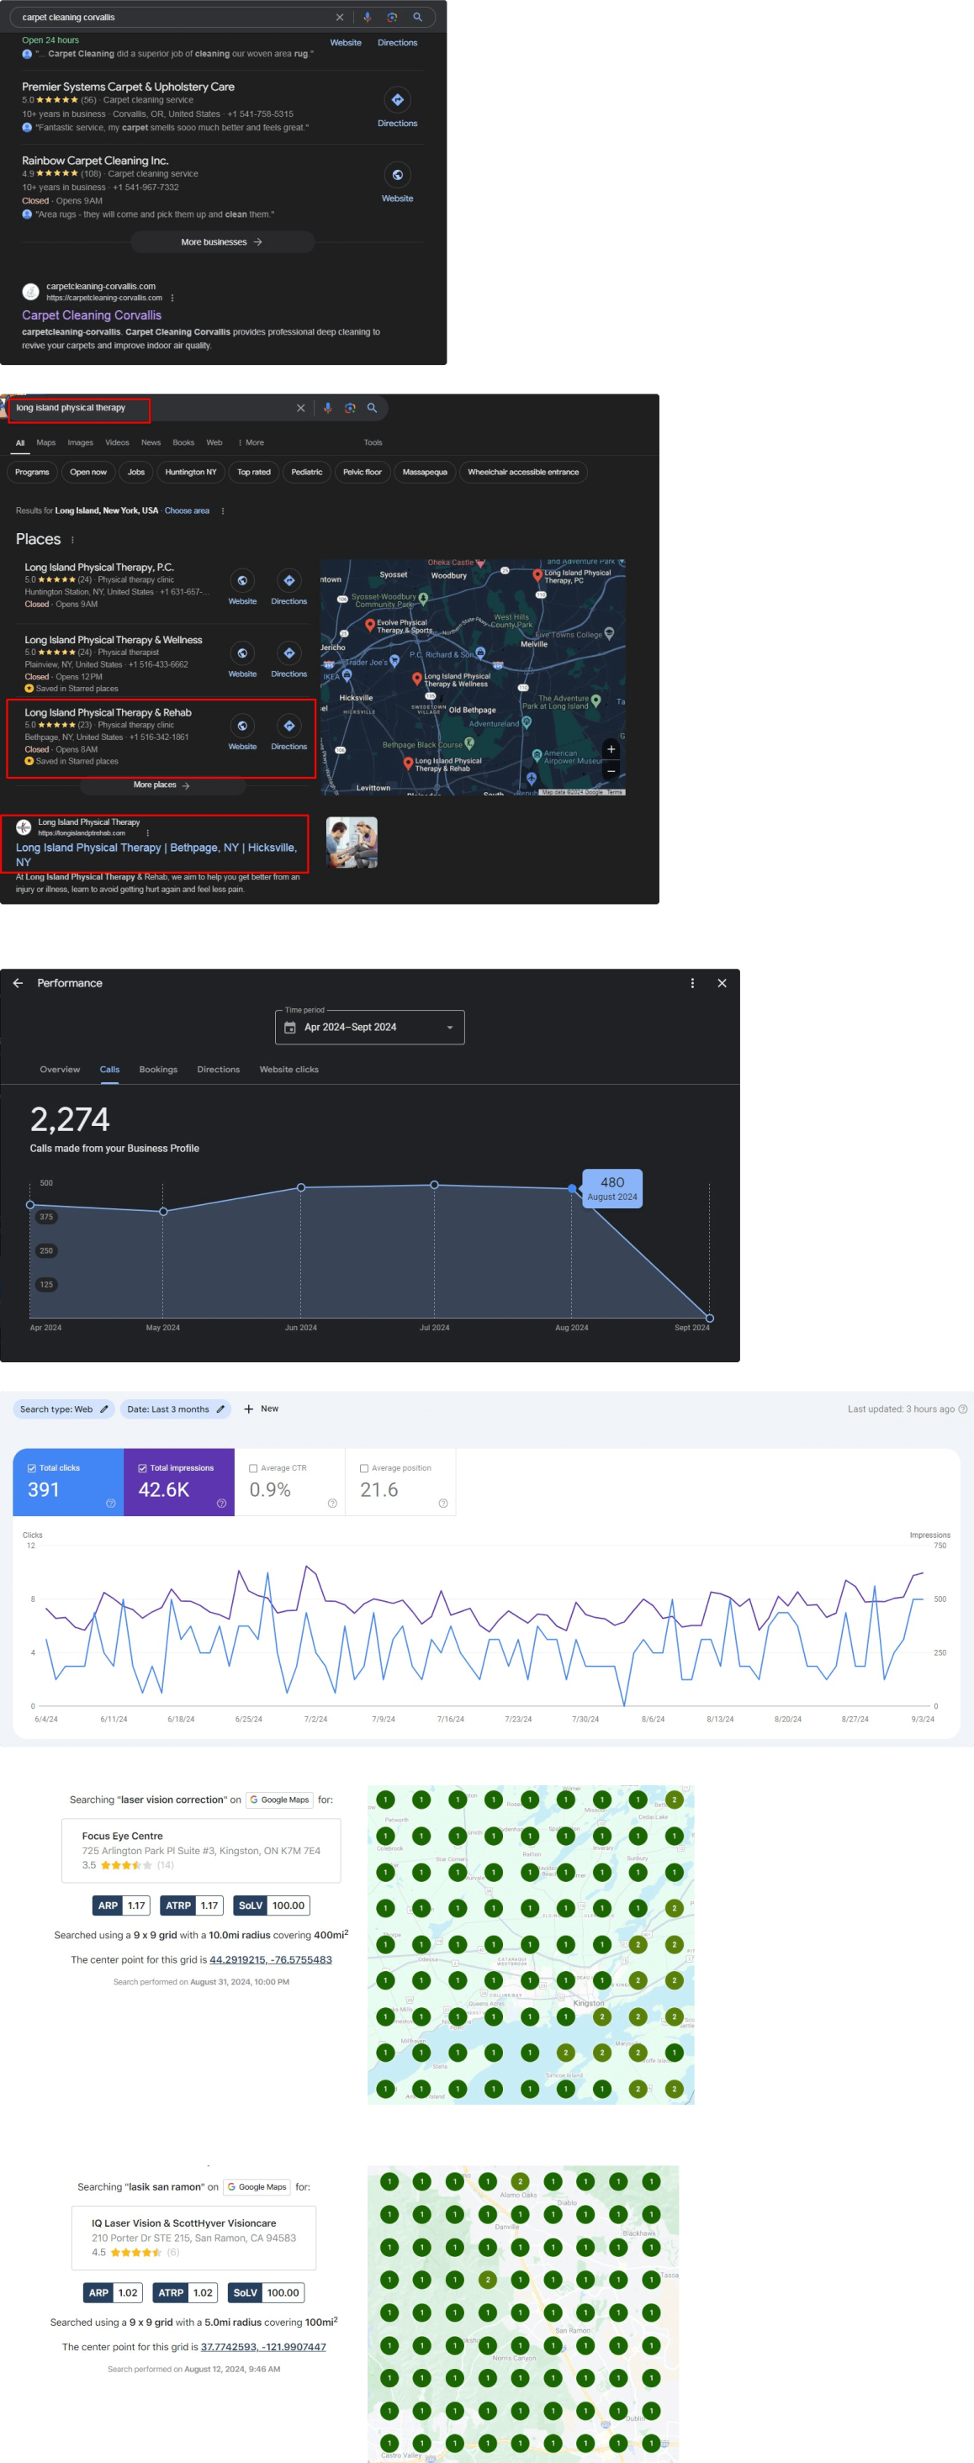Select the Open now filter chip
This screenshot has height=2463, width=974.
coord(88,473)
